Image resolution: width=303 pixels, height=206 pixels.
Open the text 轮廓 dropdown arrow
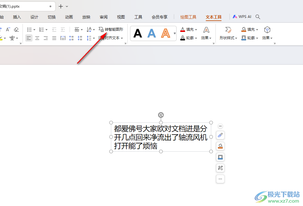click(x=196, y=38)
